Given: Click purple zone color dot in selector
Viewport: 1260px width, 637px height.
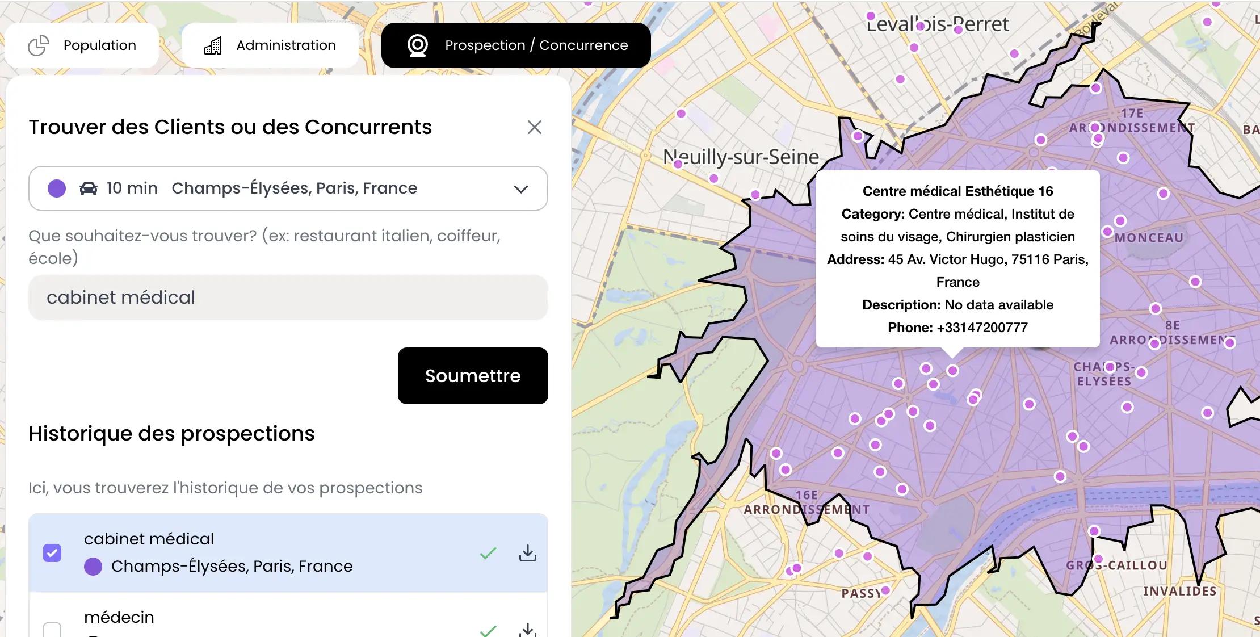Looking at the screenshot, I should point(57,188).
